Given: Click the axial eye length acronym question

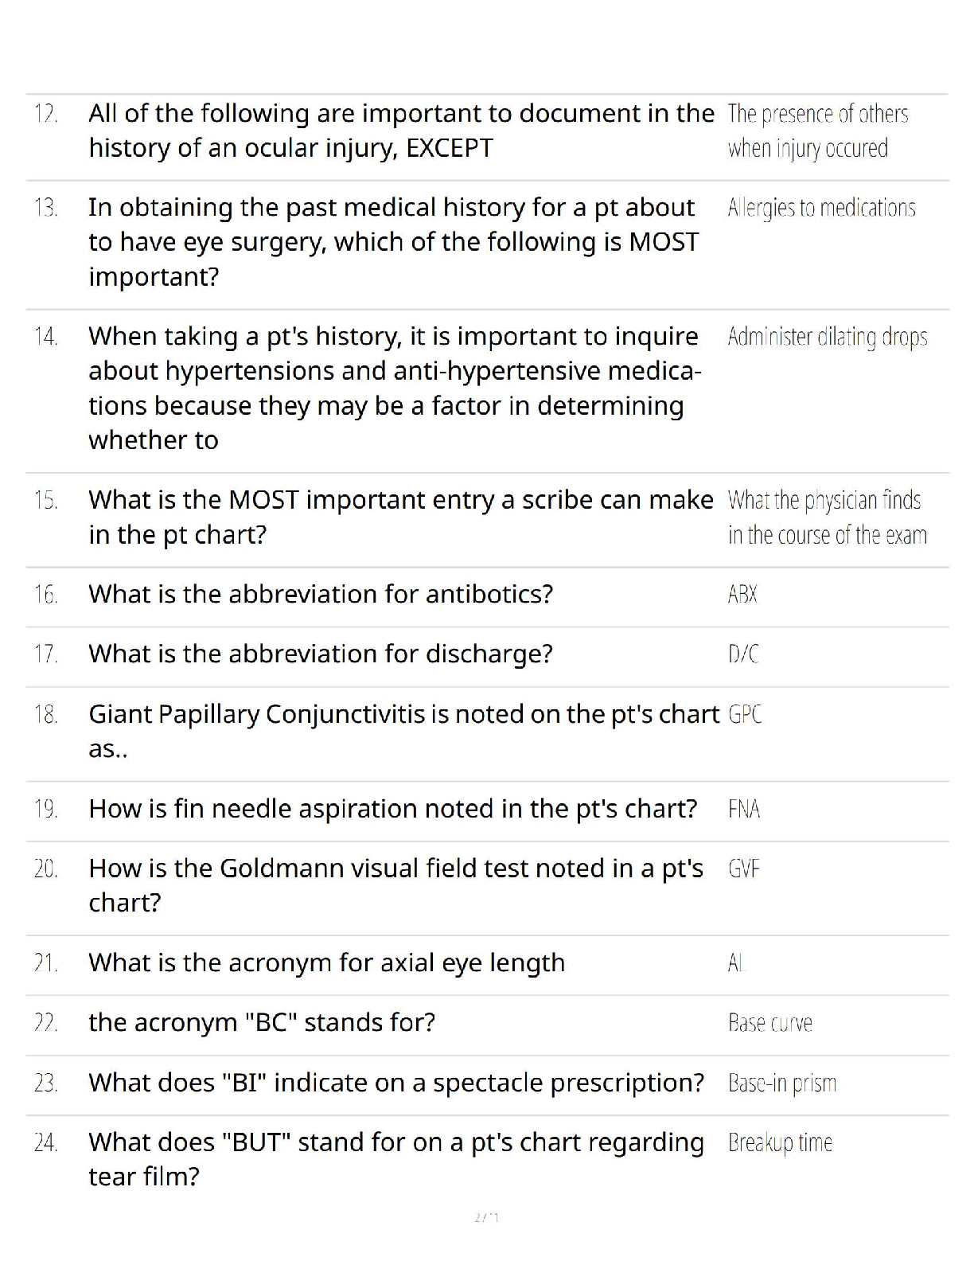Looking at the screenshot, I should tap(326, 963).
